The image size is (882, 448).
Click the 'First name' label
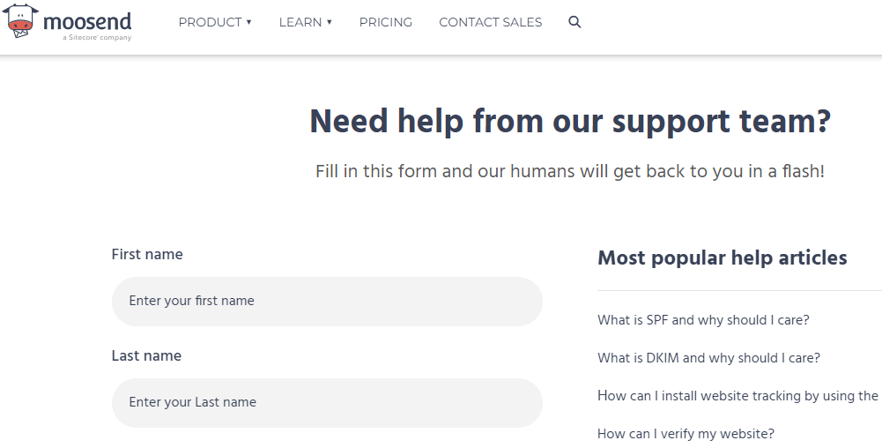[147, 254]
